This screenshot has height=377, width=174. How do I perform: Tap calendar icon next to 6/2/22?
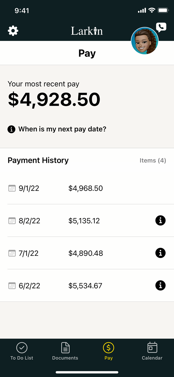pos(12,286)
